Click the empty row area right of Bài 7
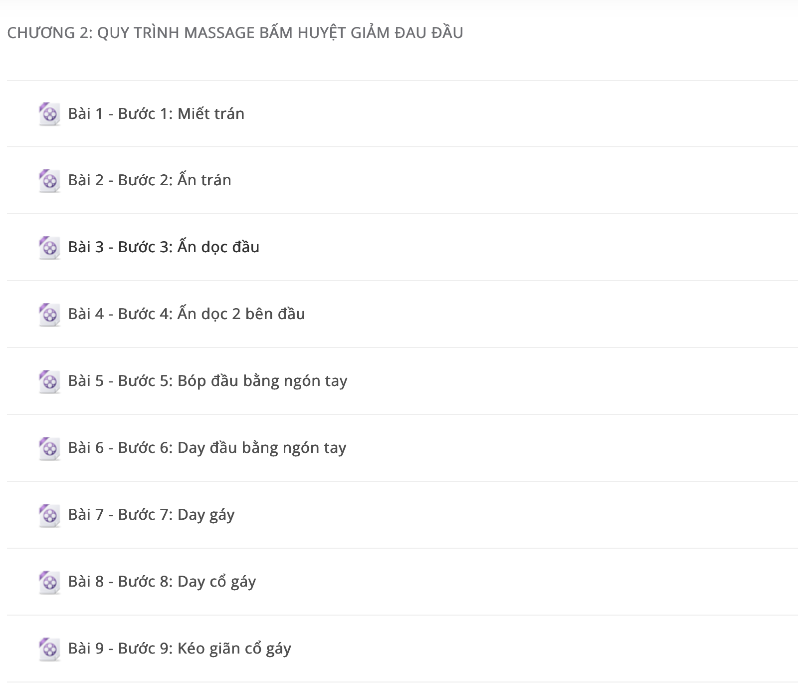 tap(516, 515)
